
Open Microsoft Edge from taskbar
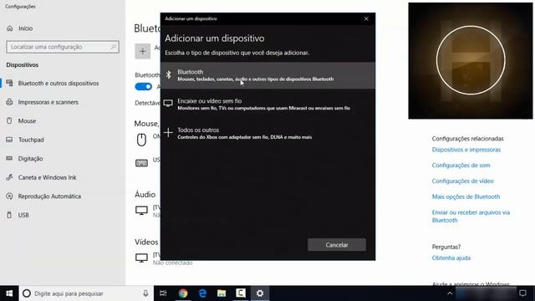click(x=202, y=293)
